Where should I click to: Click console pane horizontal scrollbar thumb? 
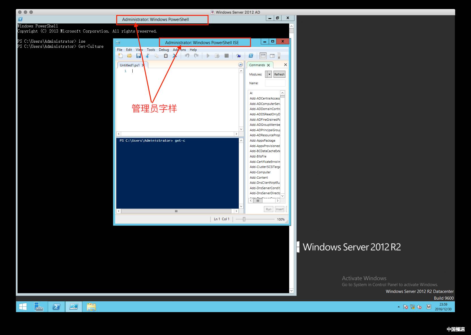(176, 211)
